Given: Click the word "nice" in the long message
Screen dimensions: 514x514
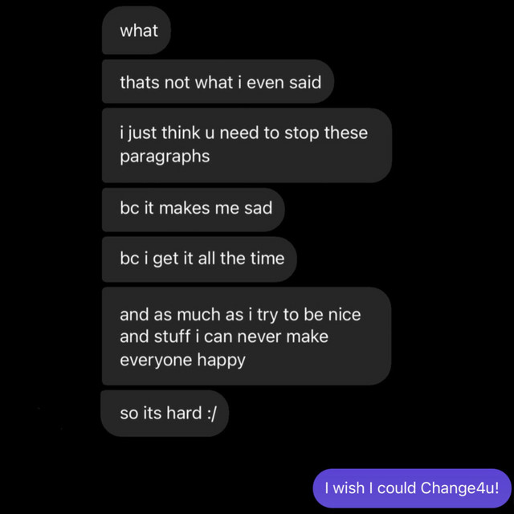Looking at the screenshot, I should (x=341, y=315).
